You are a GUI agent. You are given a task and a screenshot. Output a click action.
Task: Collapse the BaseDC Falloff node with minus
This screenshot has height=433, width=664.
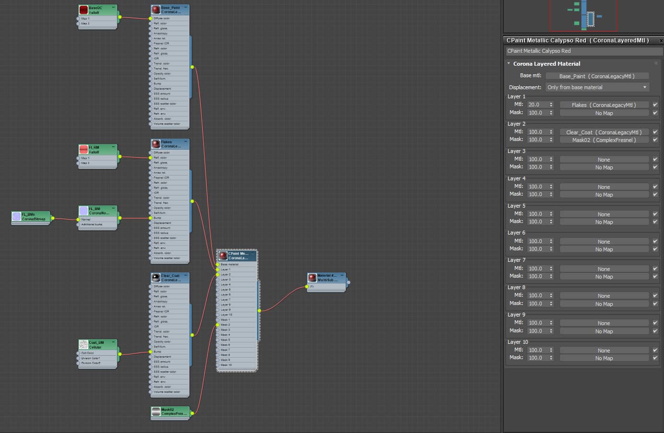tap(114, 8)
